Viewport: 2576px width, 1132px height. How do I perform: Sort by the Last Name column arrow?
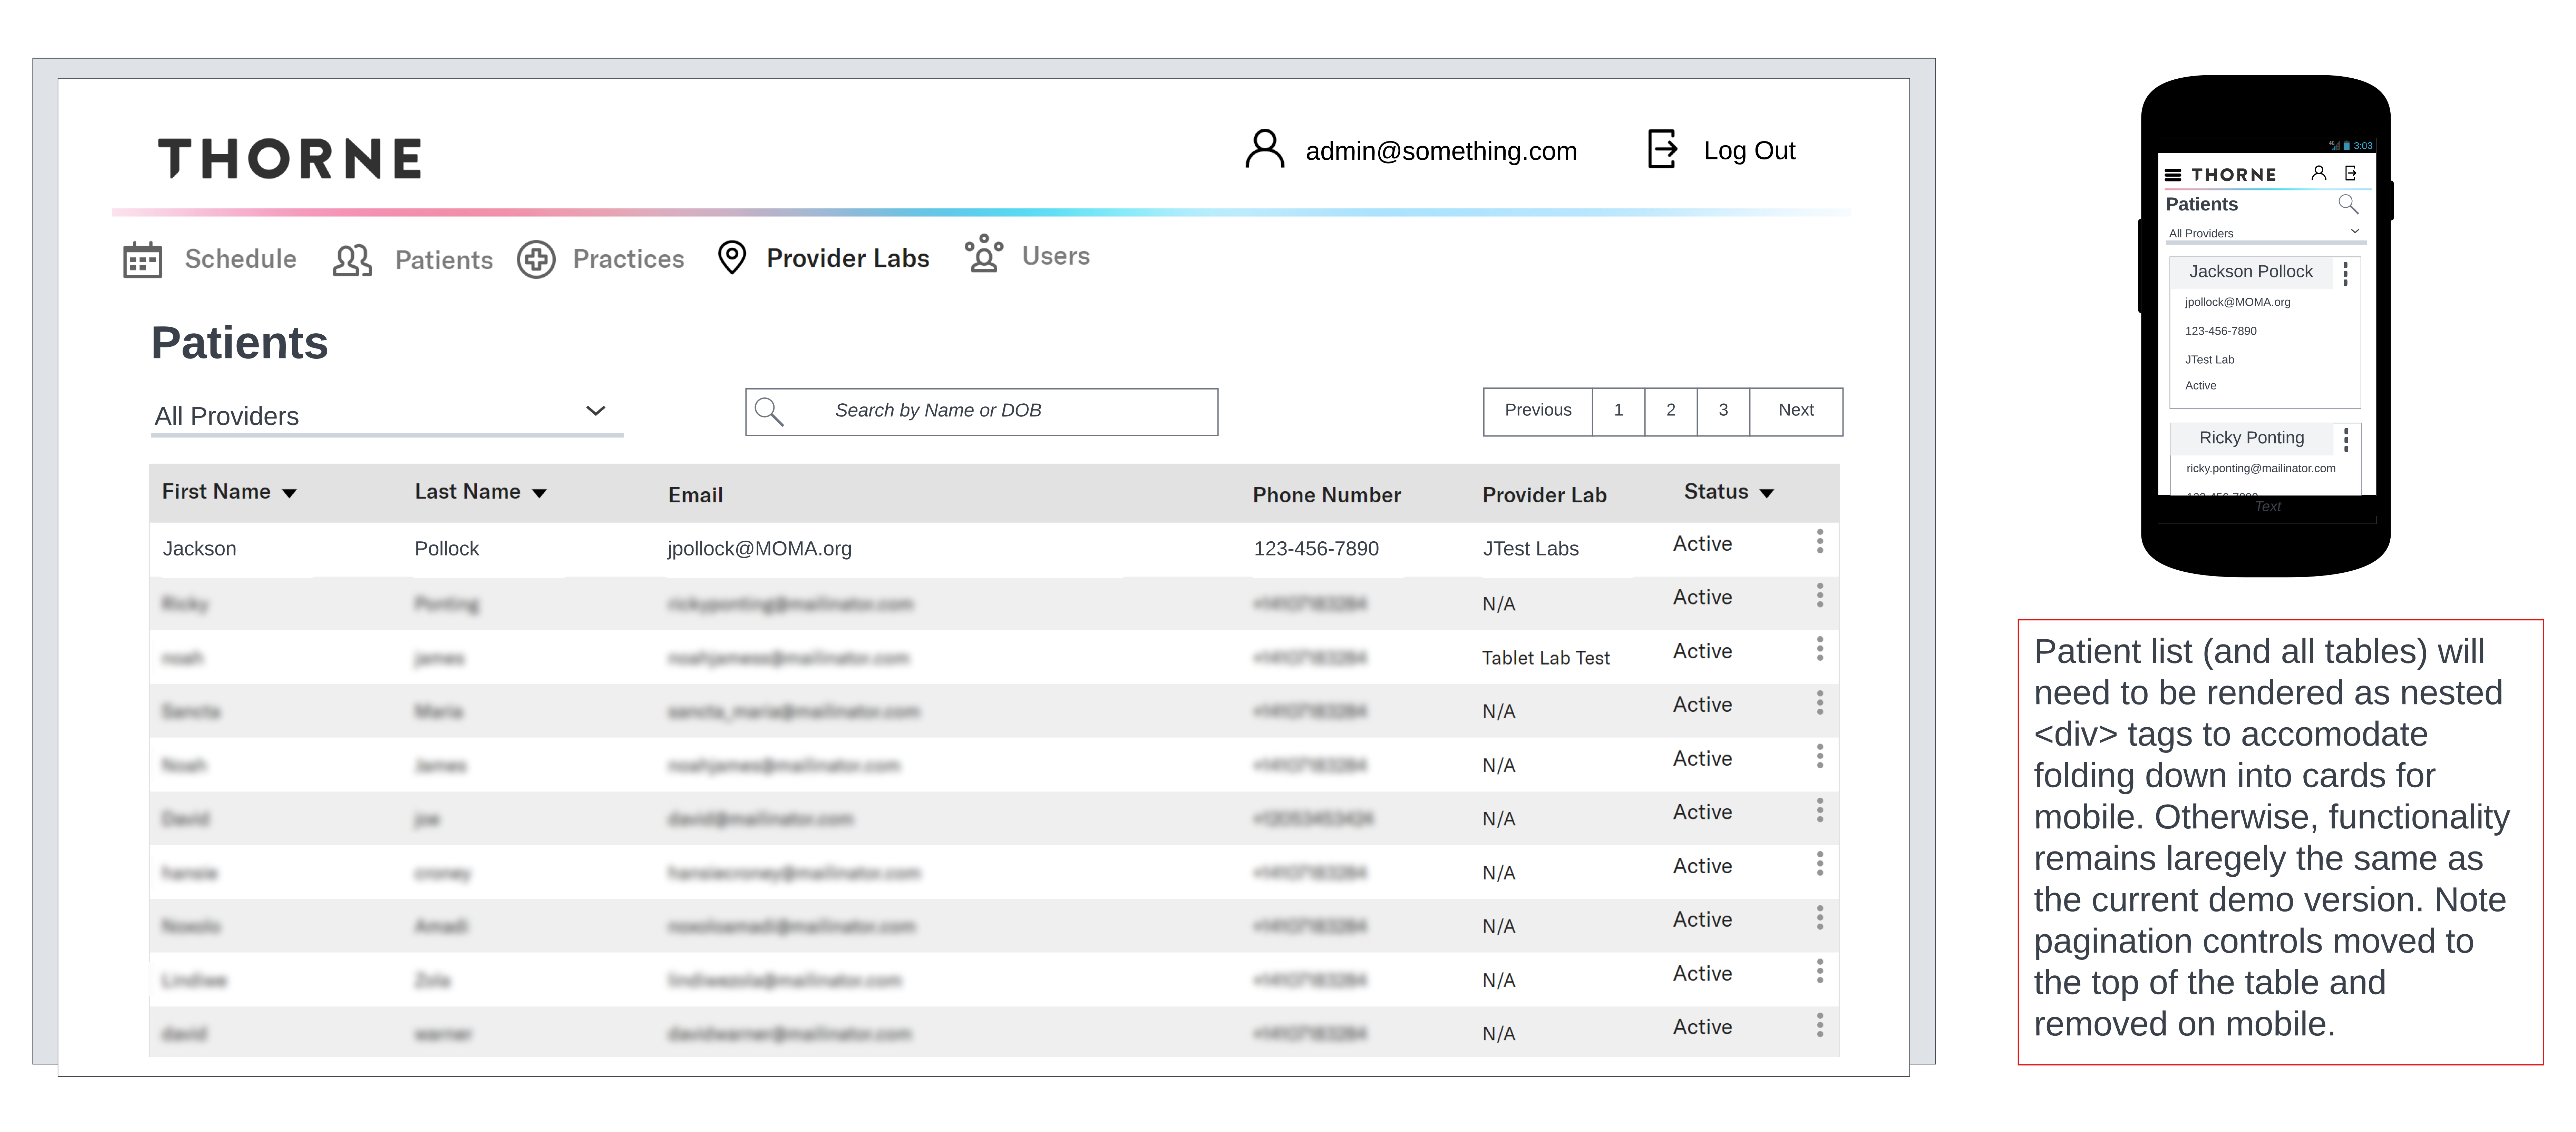pos(539,494)
